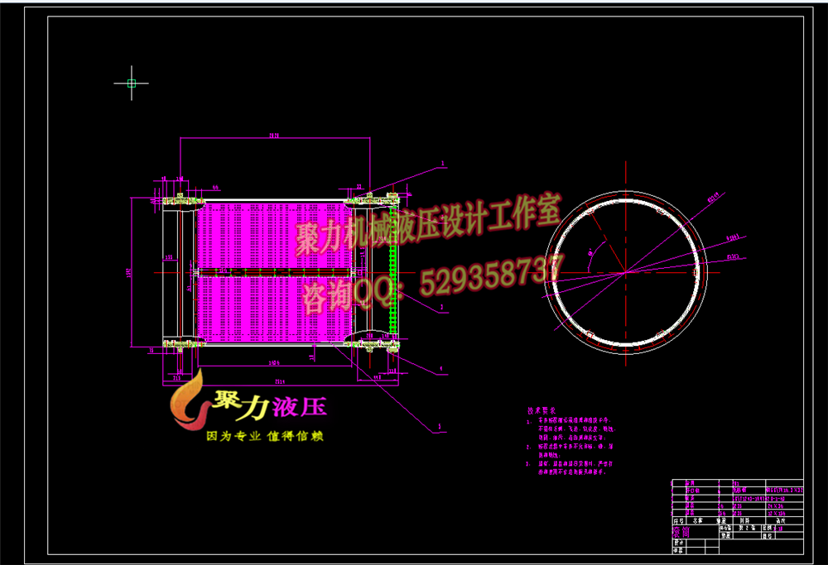Click the 名称 header cell in parts list
This screenshot has height=565, width=828.
tap(698, 520)
